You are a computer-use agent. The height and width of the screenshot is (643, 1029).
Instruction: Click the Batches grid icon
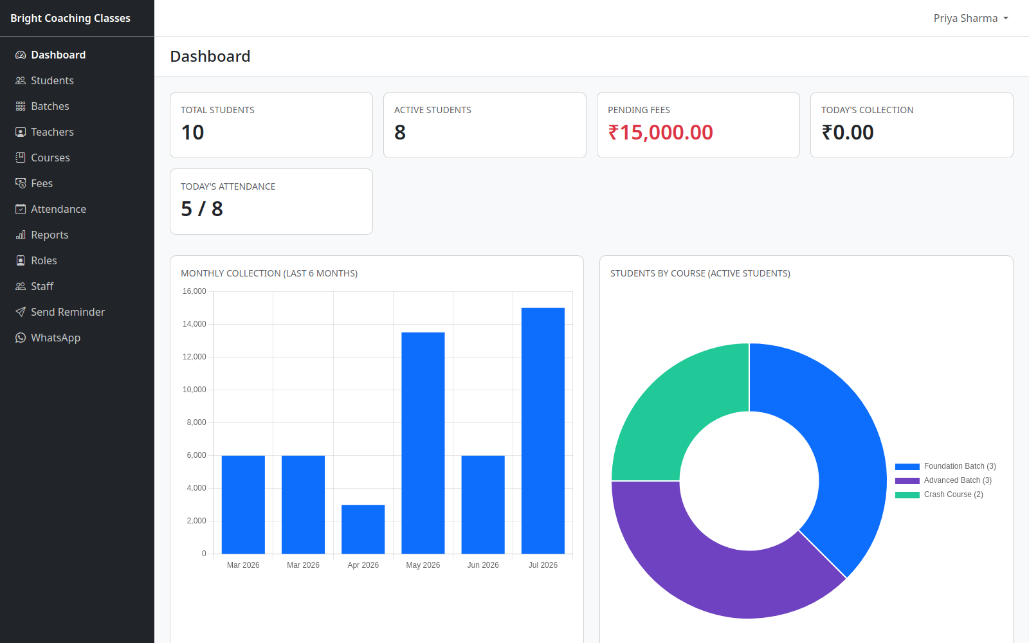(x=21, y=106)
